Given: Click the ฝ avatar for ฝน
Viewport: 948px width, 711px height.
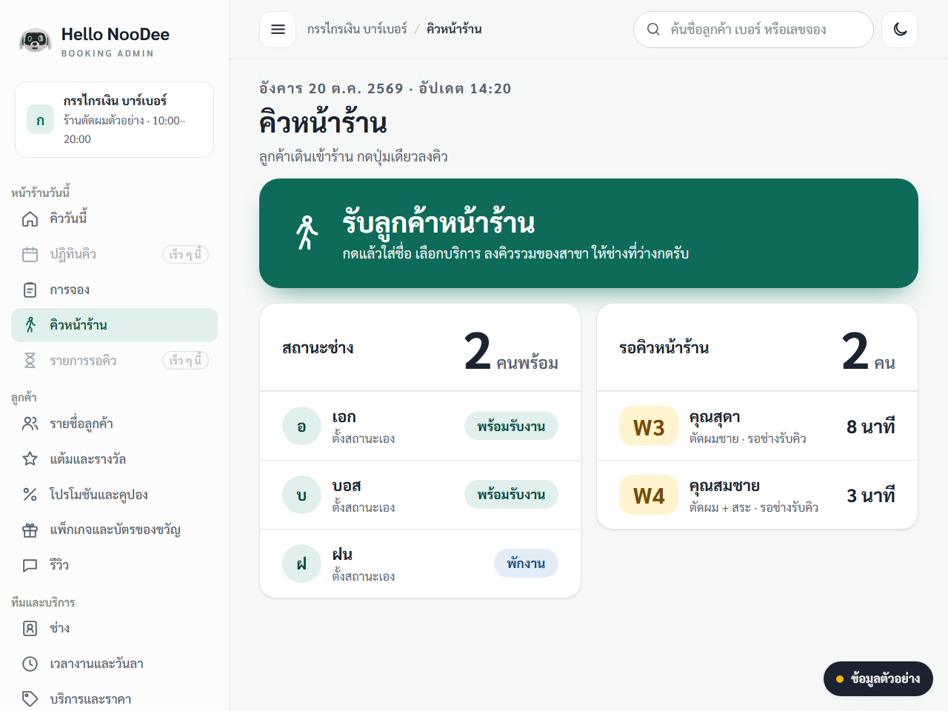Looking at the screenshot, I should 301,564.
